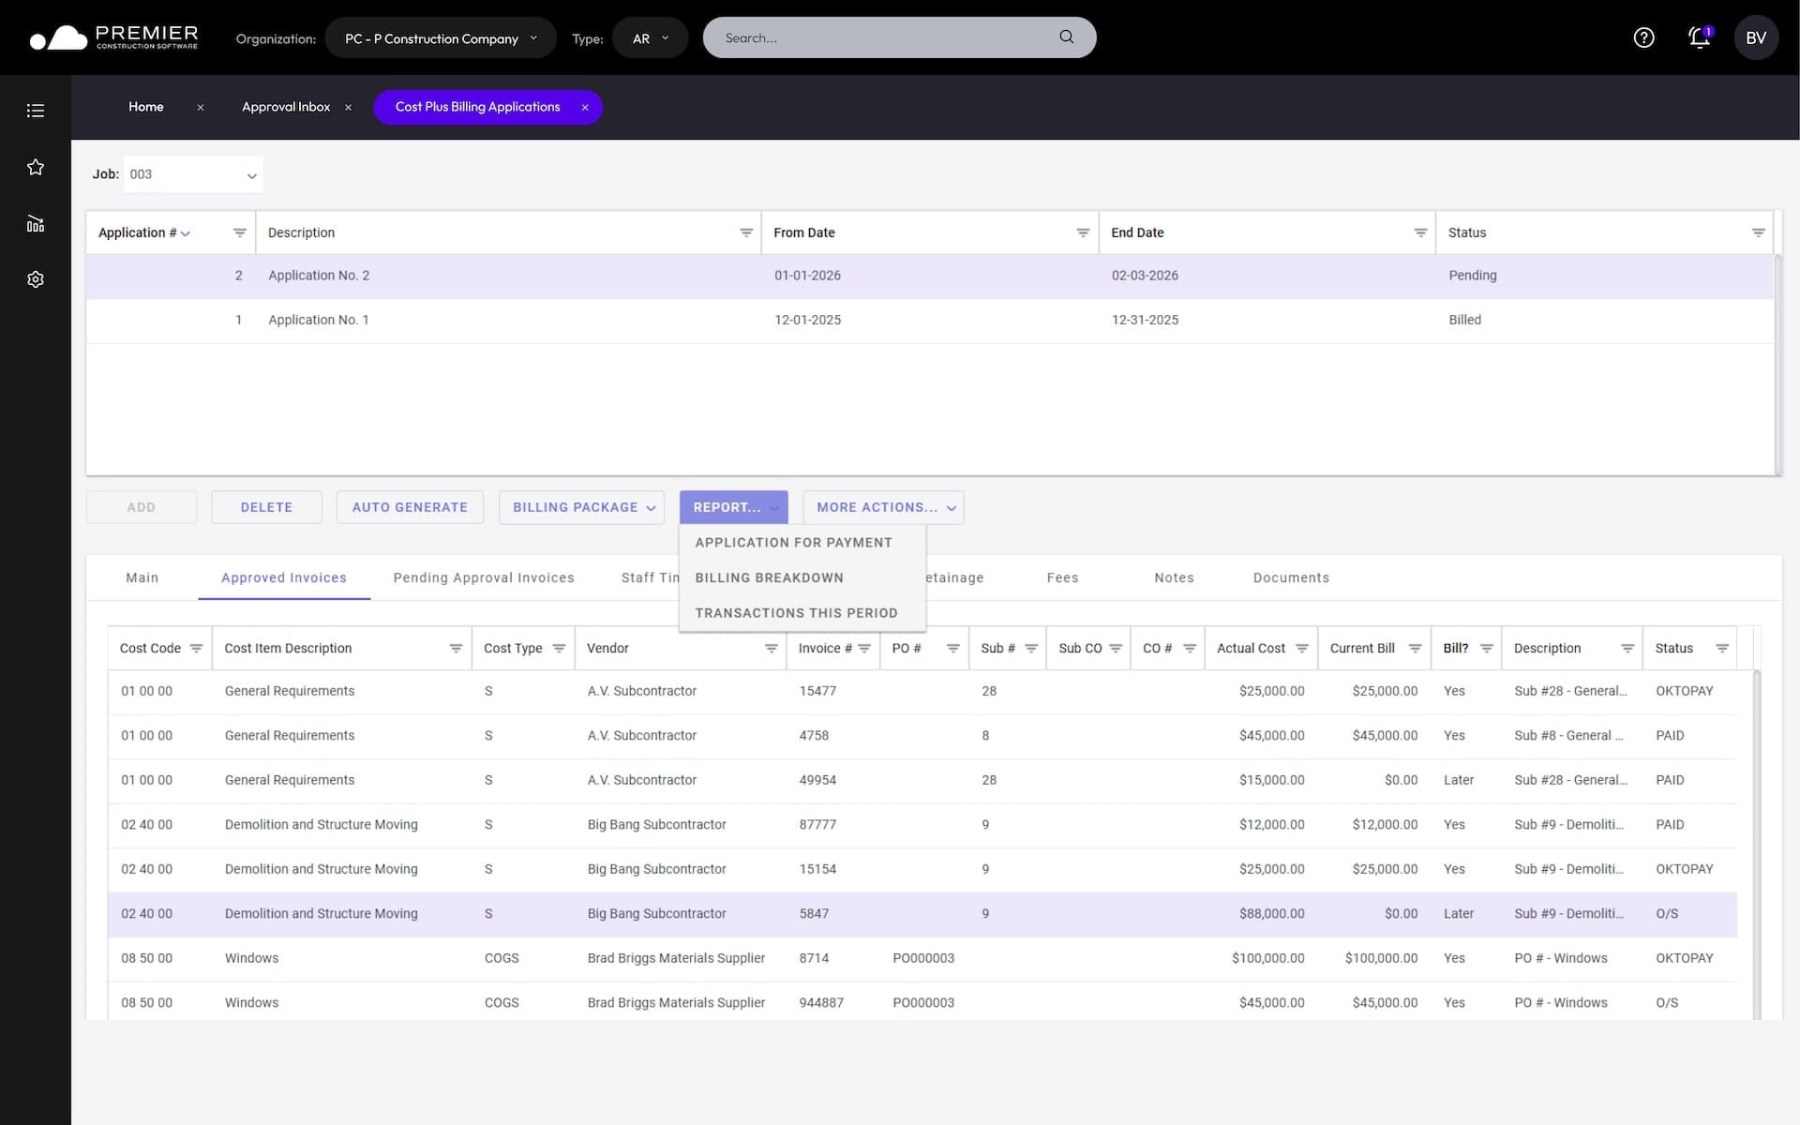Open the reports chart icon in sidebar

(x=36, y=223)
